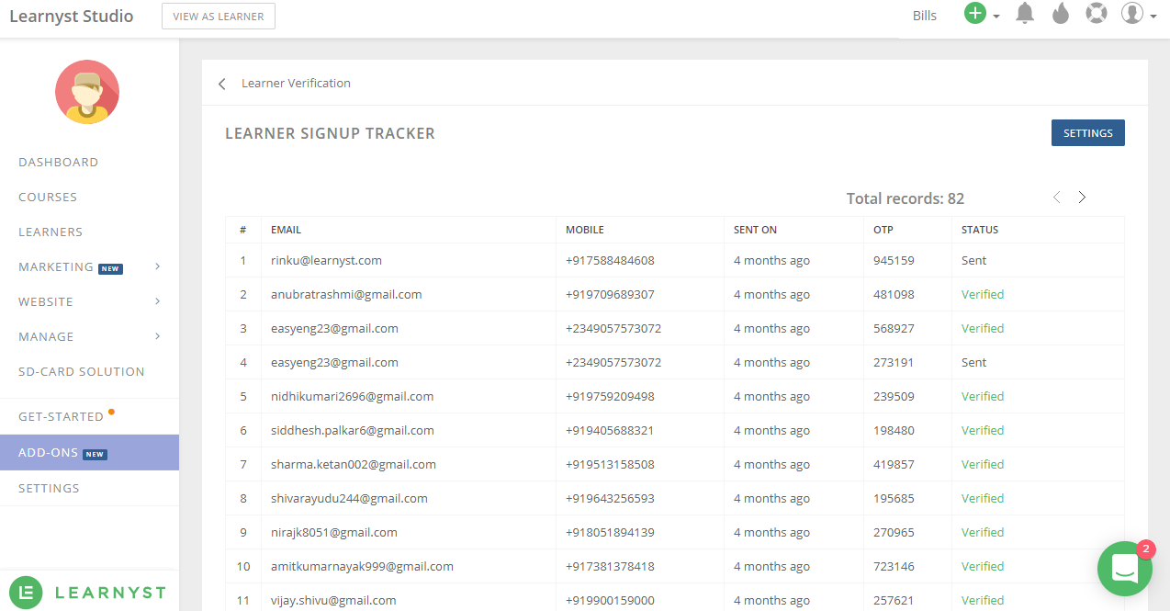1170x611 pixels.
Task: Open Dashboard from the sidebar
Action: point(58,163)
